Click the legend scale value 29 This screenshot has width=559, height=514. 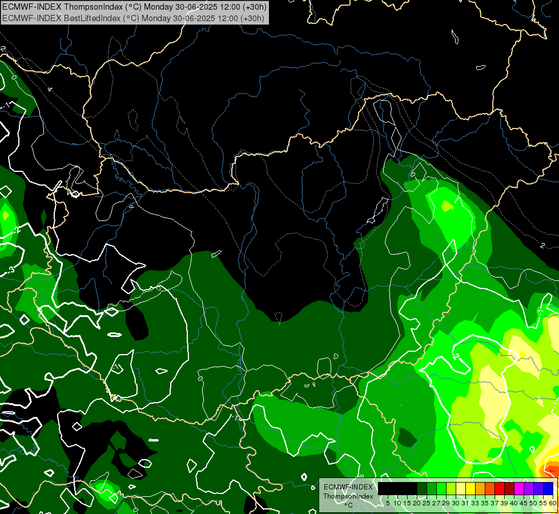tap(446, 503)
